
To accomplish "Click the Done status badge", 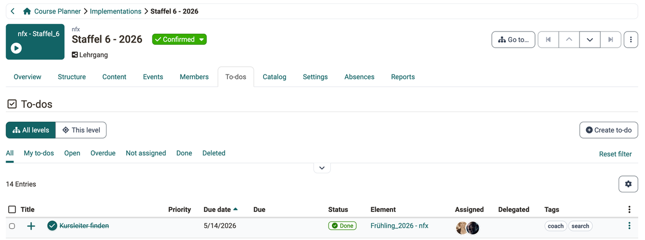I will point(342,225).
